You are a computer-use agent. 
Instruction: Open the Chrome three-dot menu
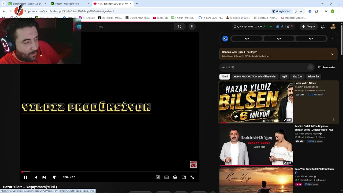339,11
